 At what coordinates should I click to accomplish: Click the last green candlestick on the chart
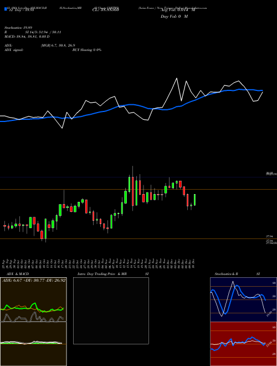(194, 200)
